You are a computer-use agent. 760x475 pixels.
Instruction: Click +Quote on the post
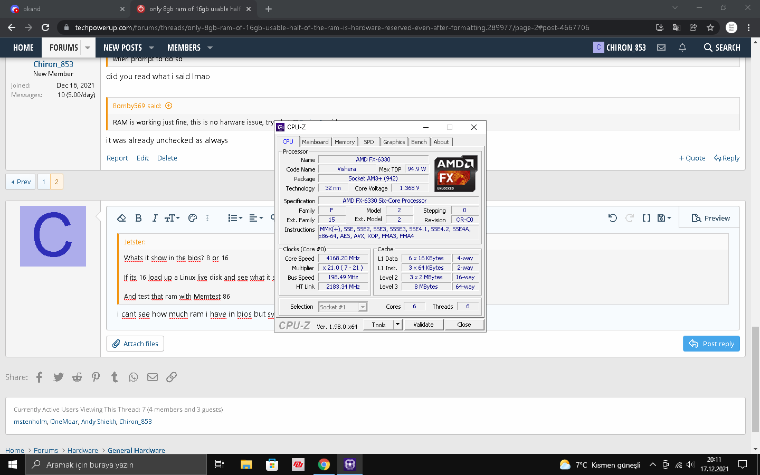coord(692,158)
